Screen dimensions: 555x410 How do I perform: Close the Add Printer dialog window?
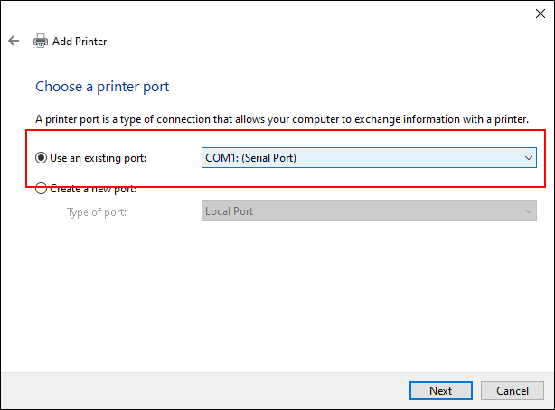[541, 14]
